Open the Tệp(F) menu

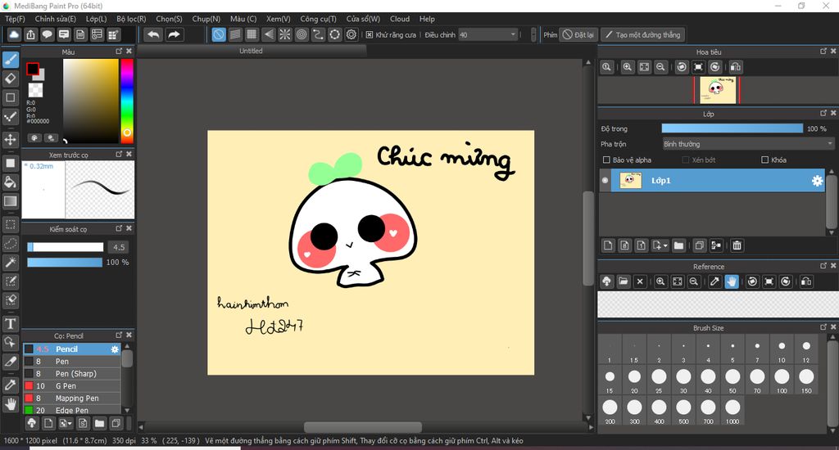click(x=15, y=19)
